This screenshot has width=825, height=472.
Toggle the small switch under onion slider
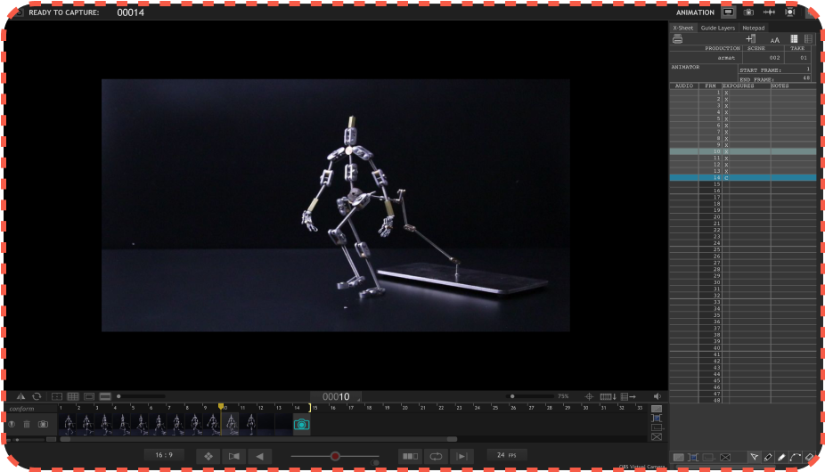tap(374, 463)
